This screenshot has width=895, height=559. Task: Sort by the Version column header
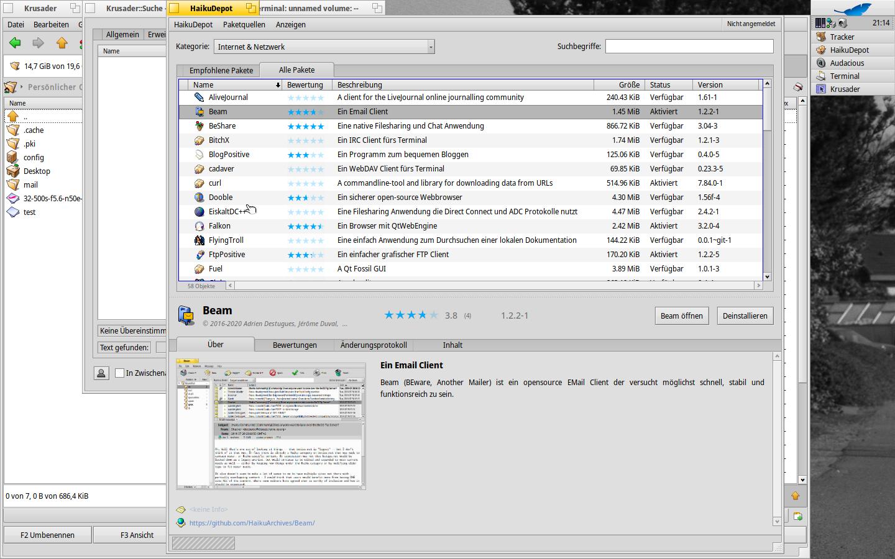[x=726, y=84]
